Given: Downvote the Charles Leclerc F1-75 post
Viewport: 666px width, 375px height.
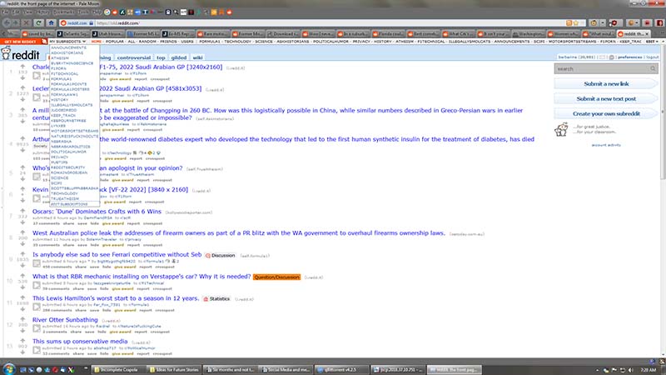Looking at the screenshot, I should tap(22, 77).
